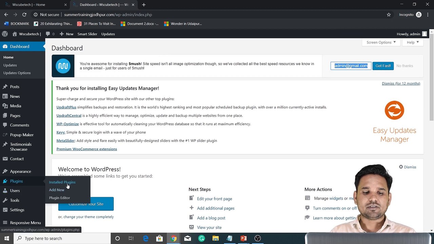Open PowerPoint from the Windows taskbar
Viewport: 434px width, 244px height.
pos(243,239)
